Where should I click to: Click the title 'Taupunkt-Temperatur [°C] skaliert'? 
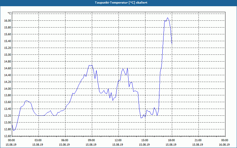click(x=121, y=3)
